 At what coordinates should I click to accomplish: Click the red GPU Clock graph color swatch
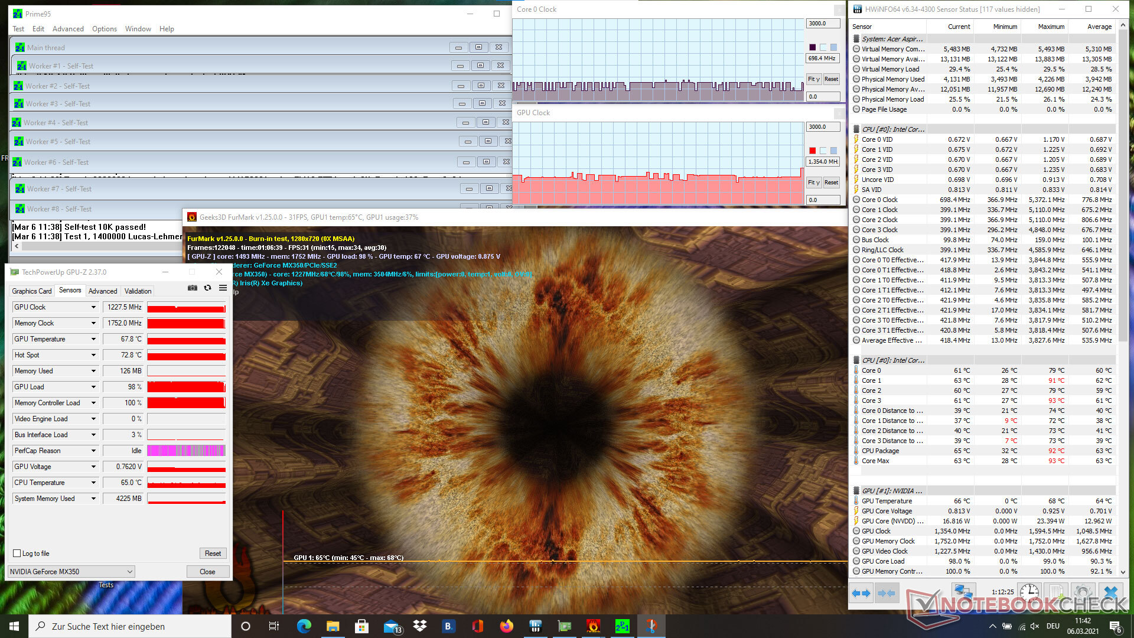813,151
